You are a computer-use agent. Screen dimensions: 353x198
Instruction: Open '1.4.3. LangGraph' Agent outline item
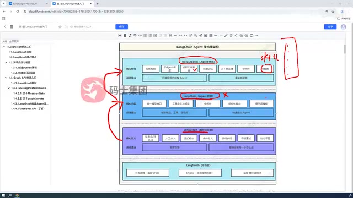30,103
